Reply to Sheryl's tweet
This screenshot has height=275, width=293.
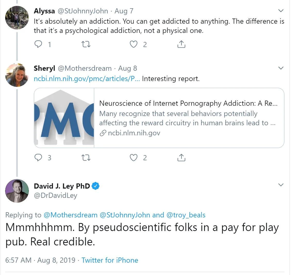[38, 157]
